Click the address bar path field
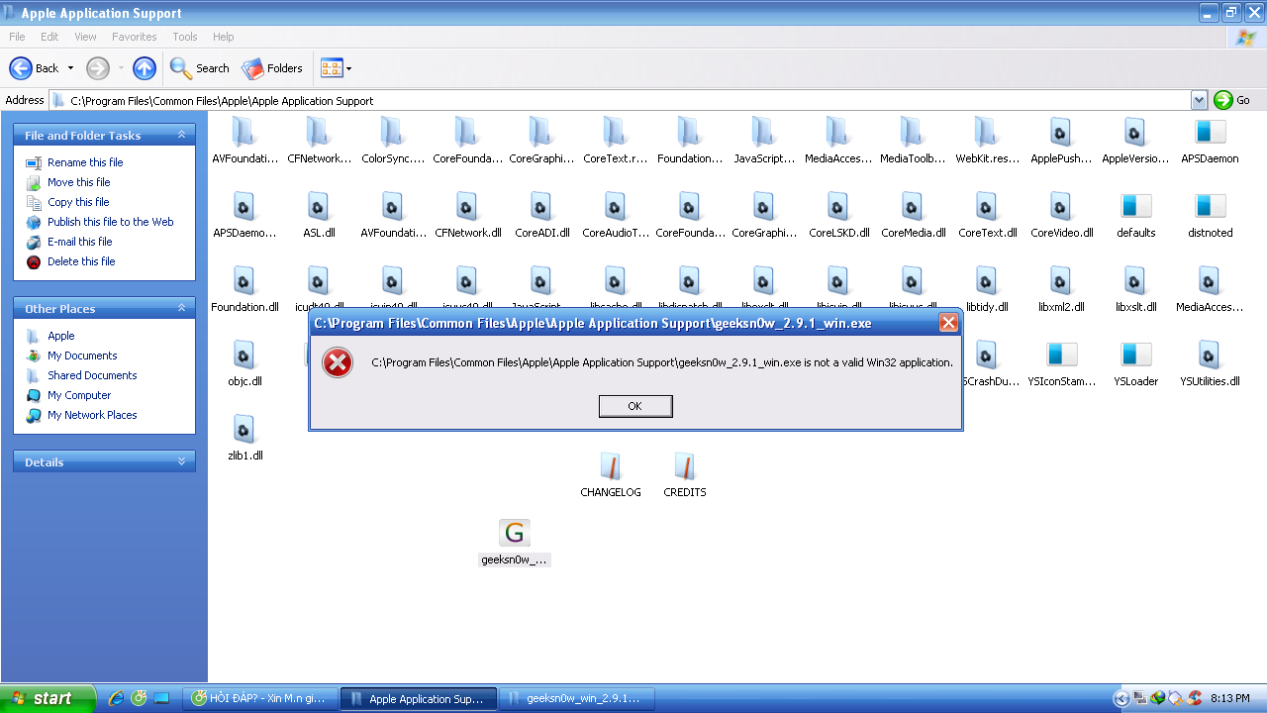This screenshot has width=1267, height=713. (622, 100)
